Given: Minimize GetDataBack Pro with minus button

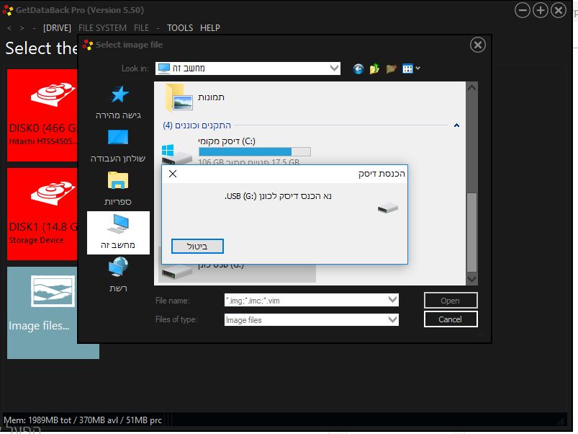Looking at the screenshot, I should pos(523,10).
